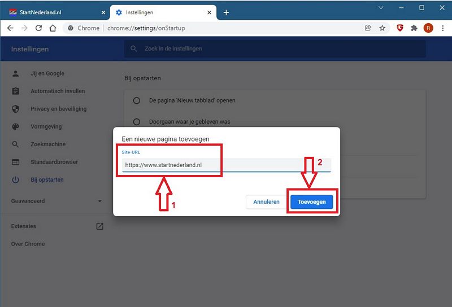452x307 pixels.
Task: Open the red shield extension icon
Action: click(400, 28)
